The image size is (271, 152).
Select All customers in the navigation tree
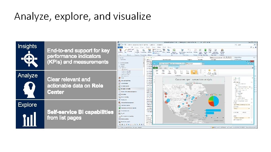pos(125,70)
